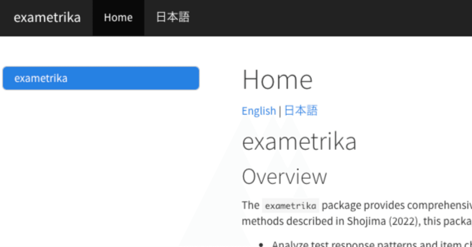Choose the English version of this page
The image size is (472, 247).
pyautogui.click(x=258, y=111)
